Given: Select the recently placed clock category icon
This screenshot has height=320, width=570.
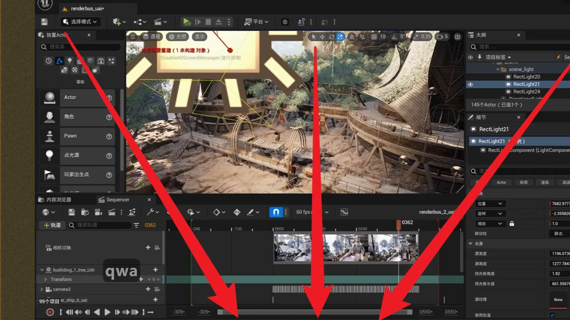Looking at the screenshot, I should click(x=49, y=61).
